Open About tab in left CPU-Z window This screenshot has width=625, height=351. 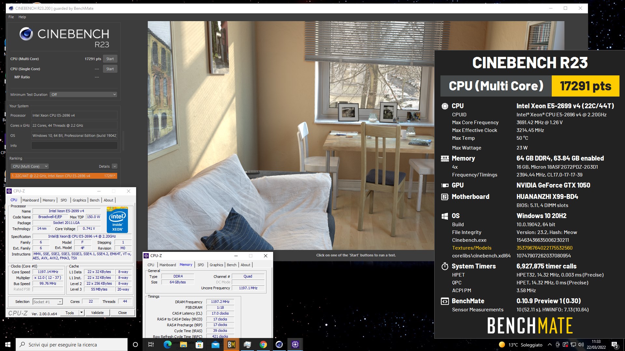108,200
